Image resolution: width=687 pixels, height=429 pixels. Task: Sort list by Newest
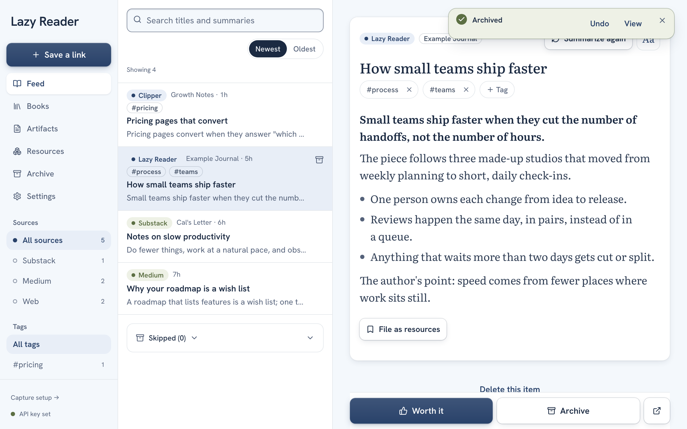[x=268, y=49]
